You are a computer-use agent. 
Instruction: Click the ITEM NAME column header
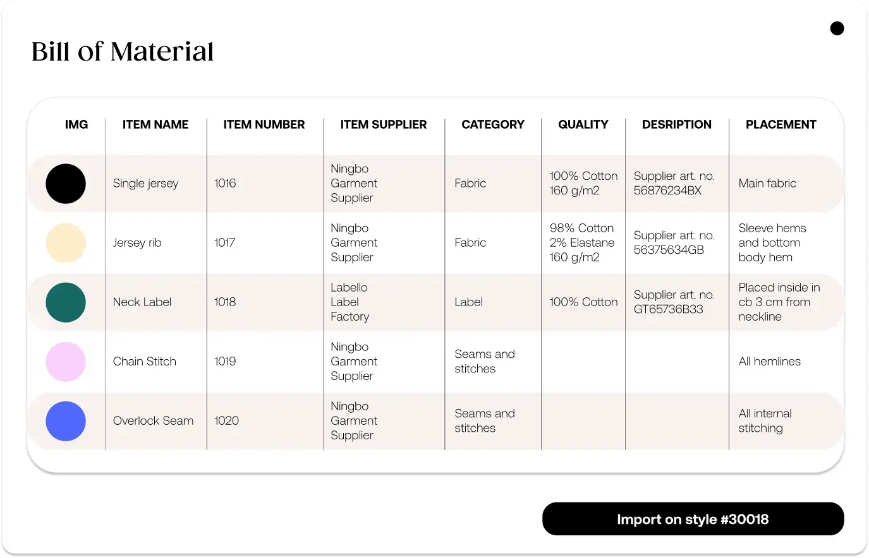pyautogui.click(x=155, y=124)
